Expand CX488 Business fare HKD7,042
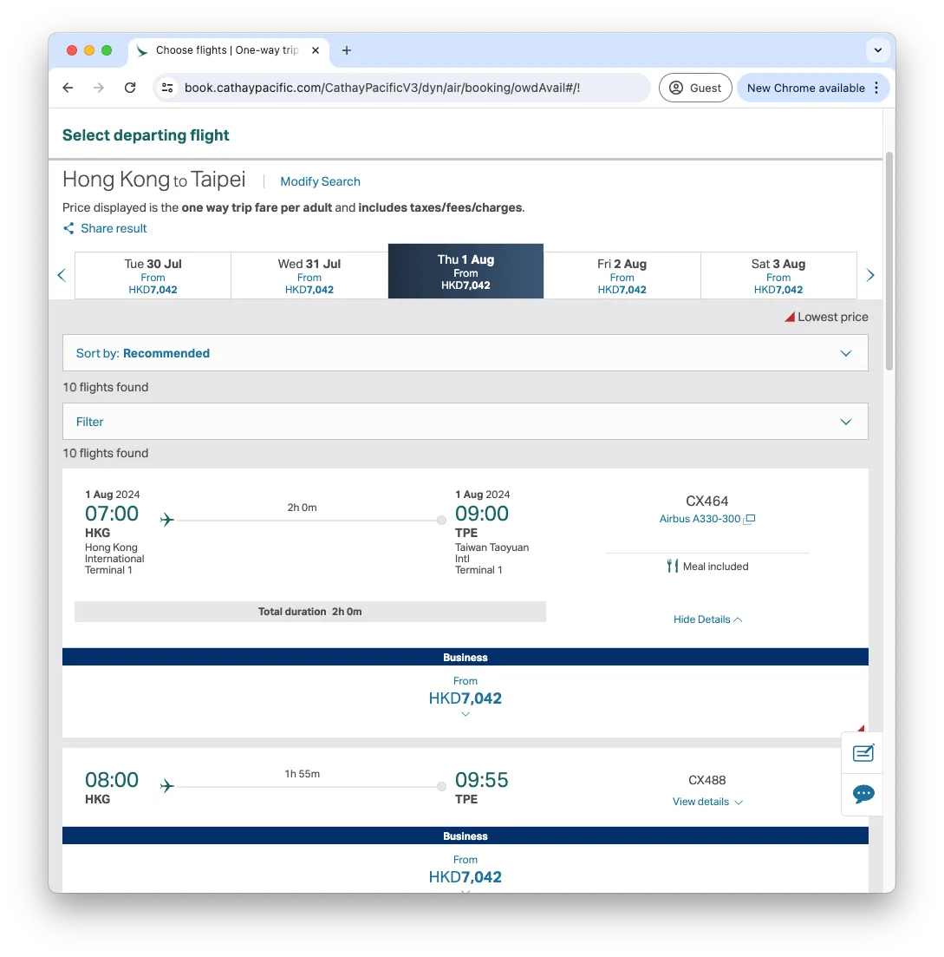Viewport: 944px width, 957px height. [x=465, y=877]
